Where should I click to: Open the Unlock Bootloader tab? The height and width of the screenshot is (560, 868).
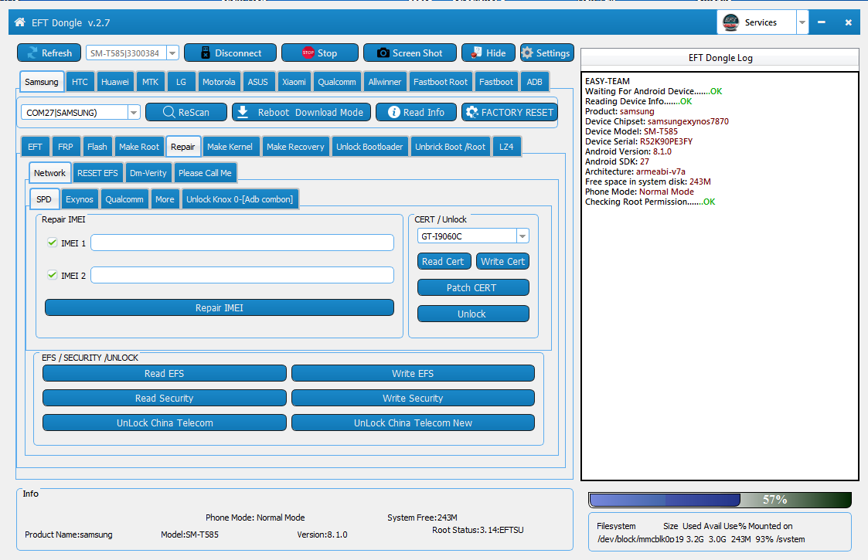point(369,147)
